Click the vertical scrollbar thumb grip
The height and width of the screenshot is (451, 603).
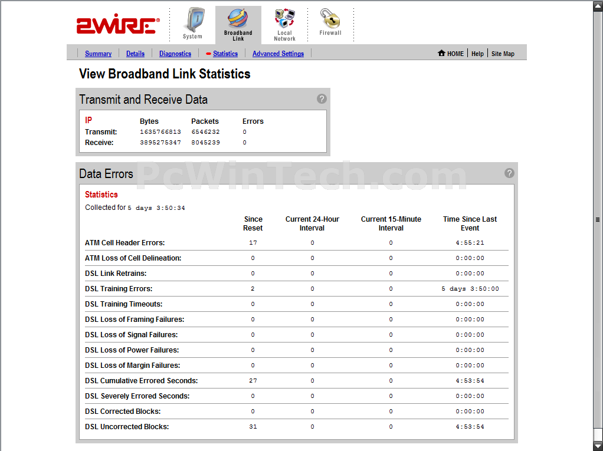598,219
